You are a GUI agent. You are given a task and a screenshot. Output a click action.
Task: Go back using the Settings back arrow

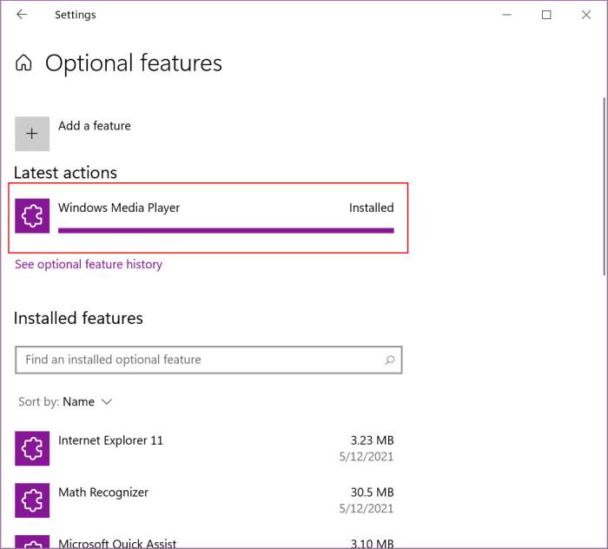(x=22, y=15)
